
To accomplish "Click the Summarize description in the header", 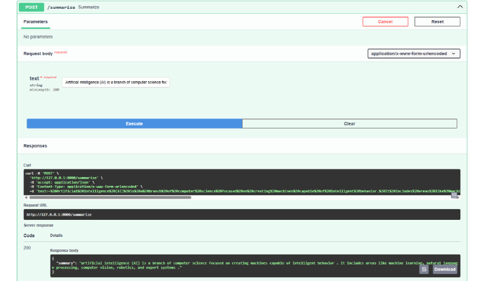I will click(x=89, y=7).
